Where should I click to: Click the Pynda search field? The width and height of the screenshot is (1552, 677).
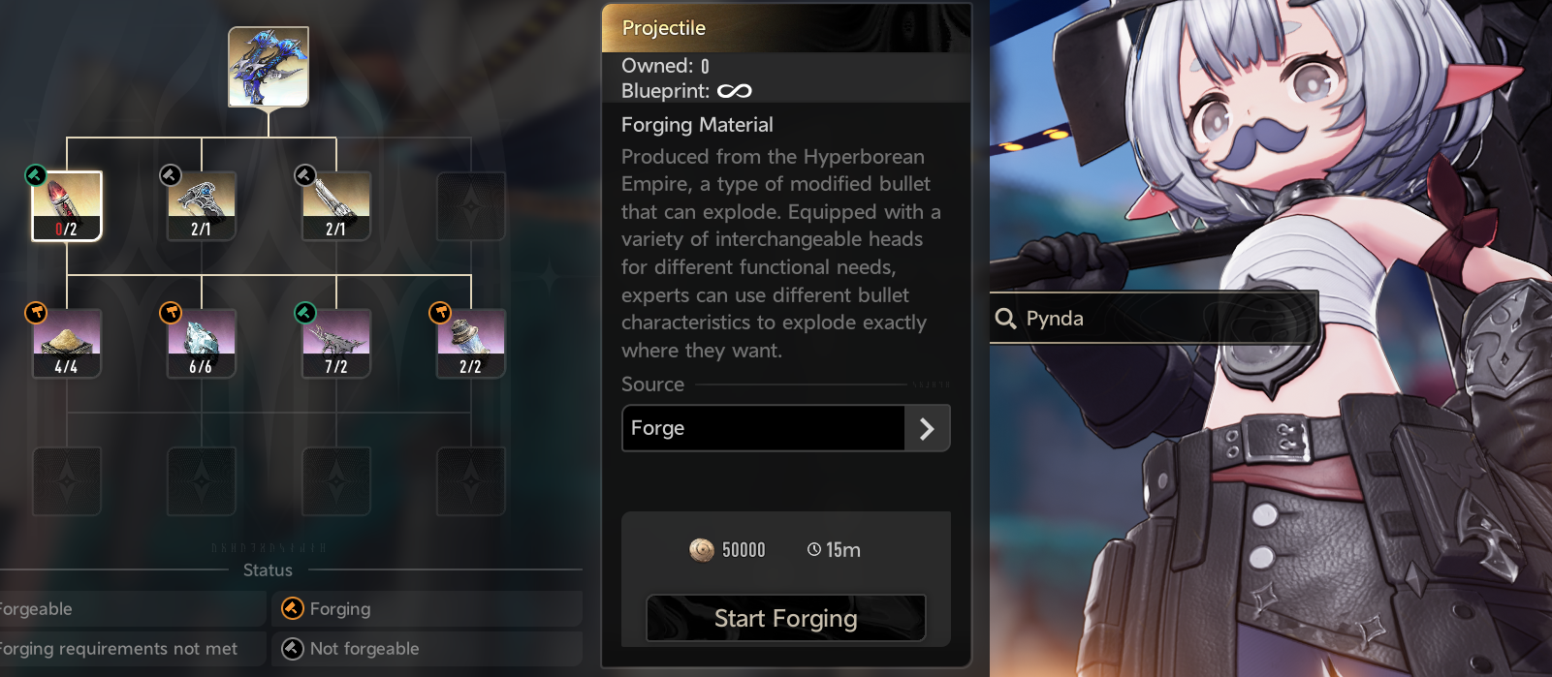pos(1154,318)
